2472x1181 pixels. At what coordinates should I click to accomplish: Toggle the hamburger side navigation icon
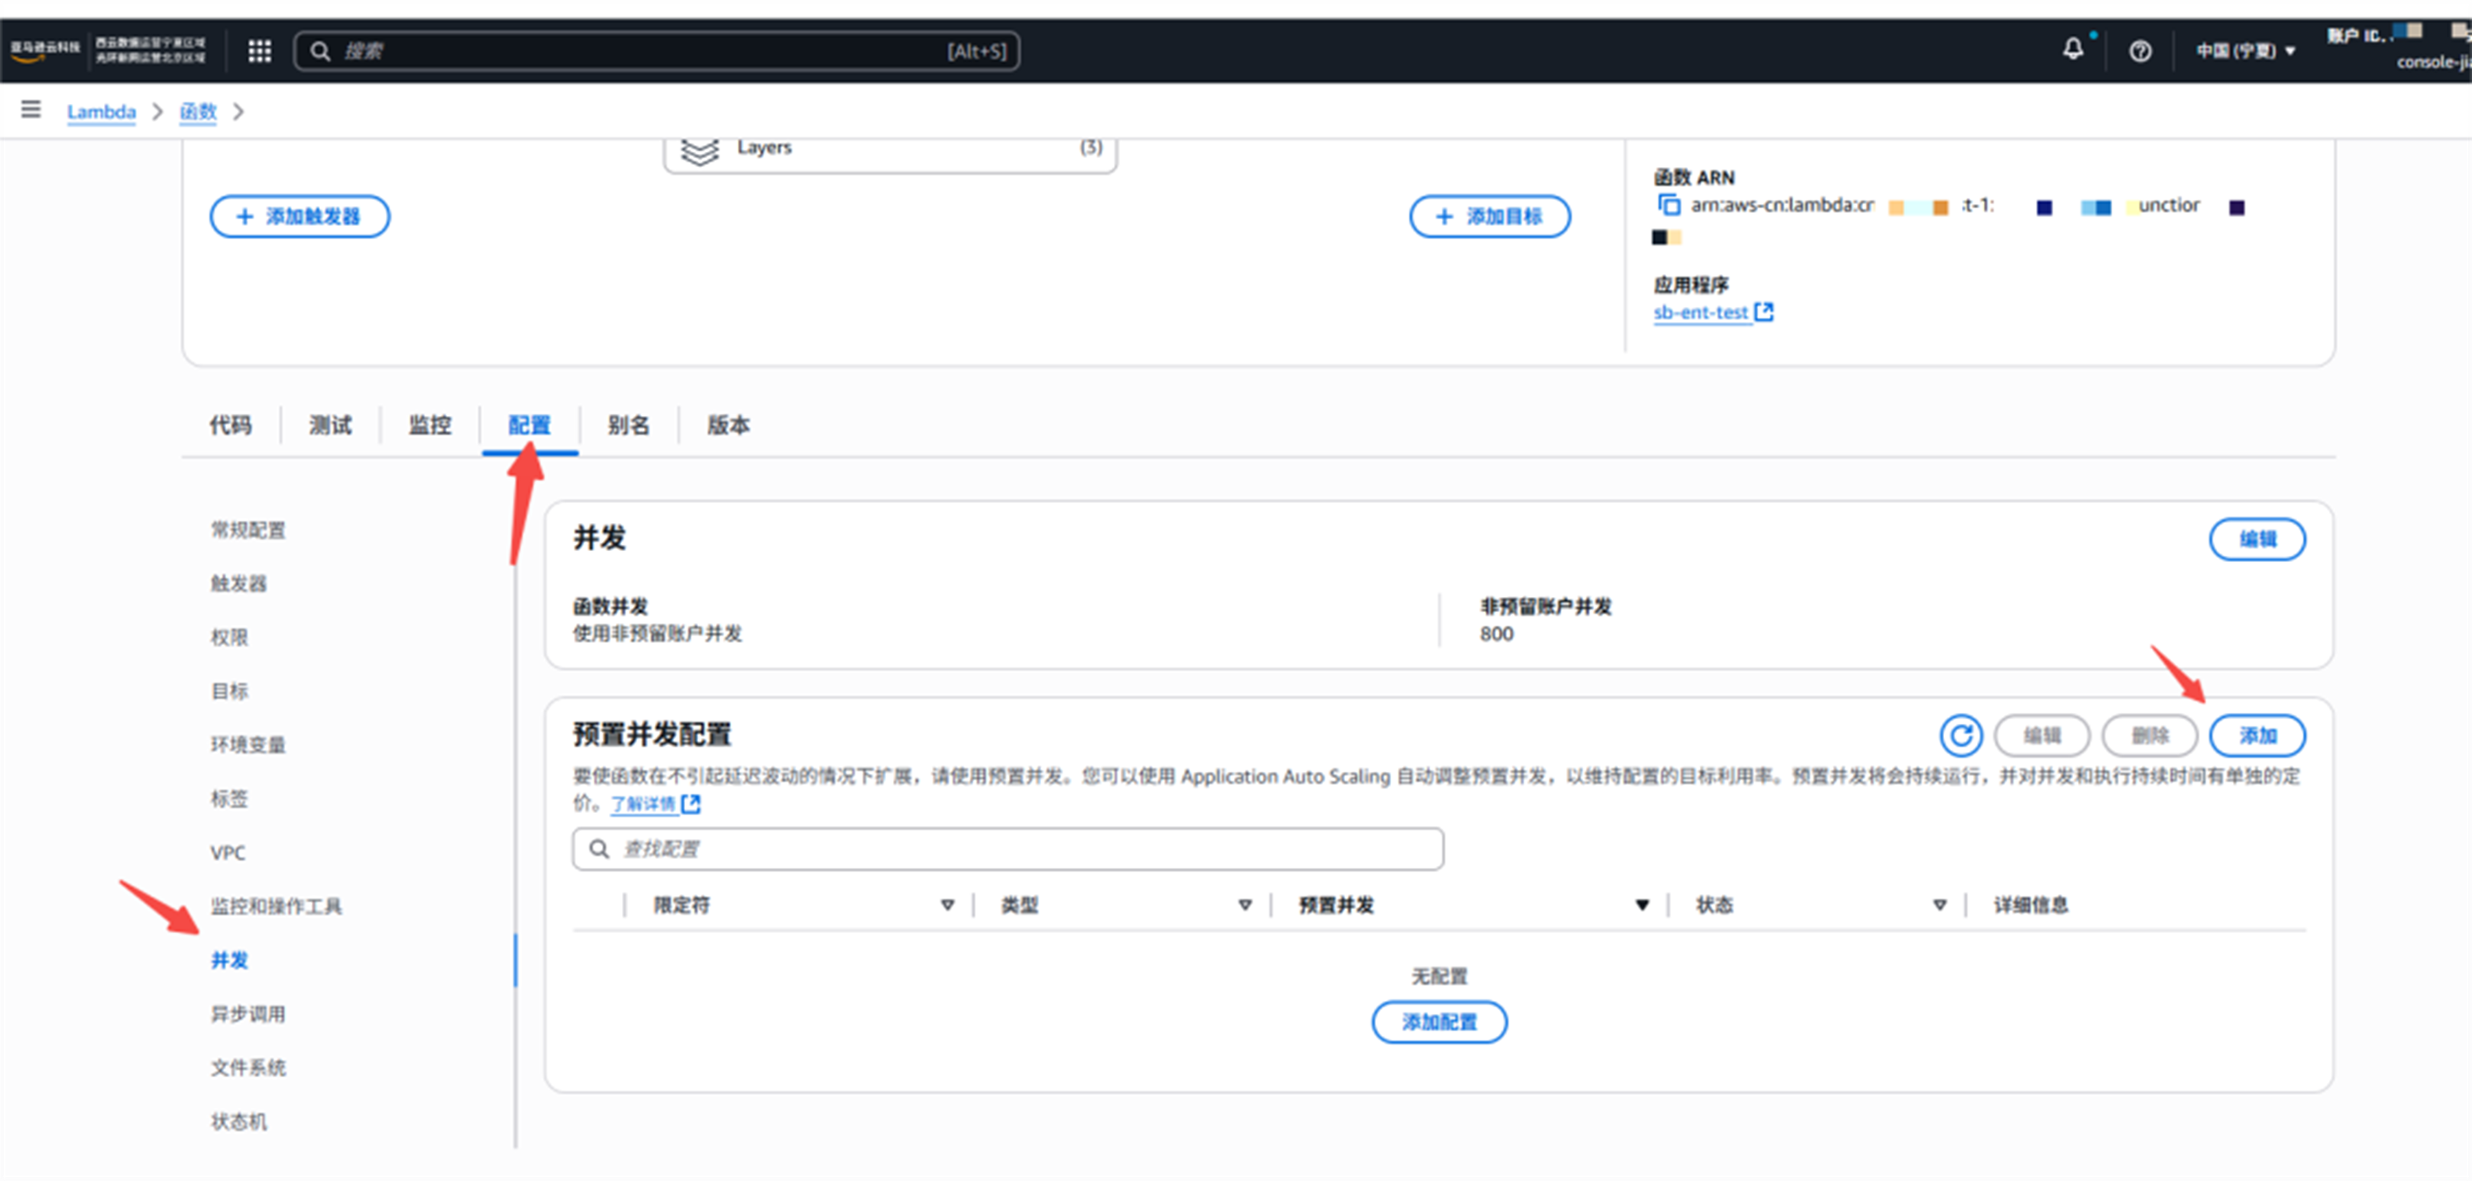coord(31,109)
